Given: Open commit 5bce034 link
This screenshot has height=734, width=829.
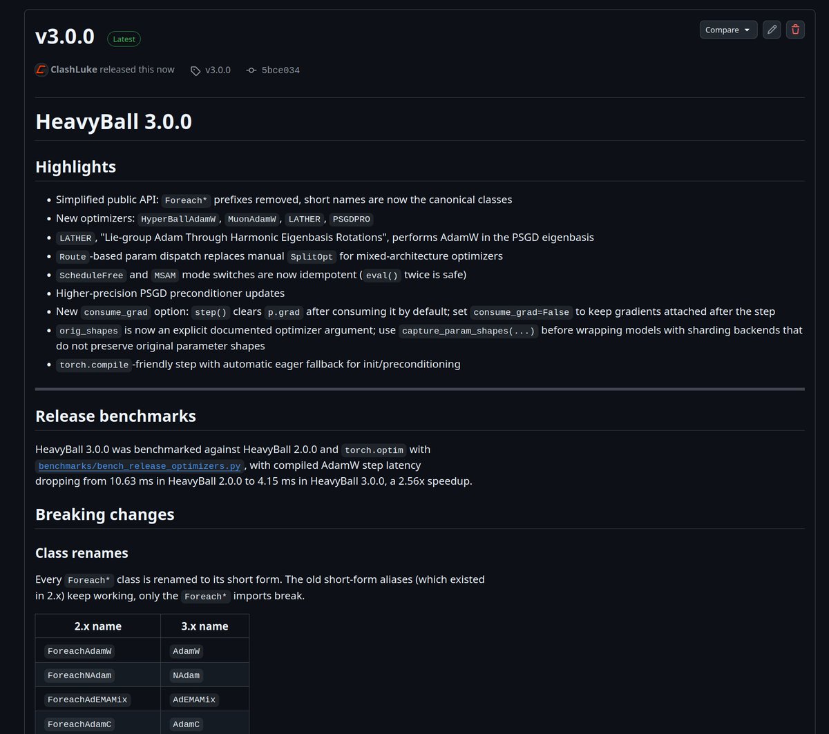Looking at the screenshot, I should [x=280, y=70].
